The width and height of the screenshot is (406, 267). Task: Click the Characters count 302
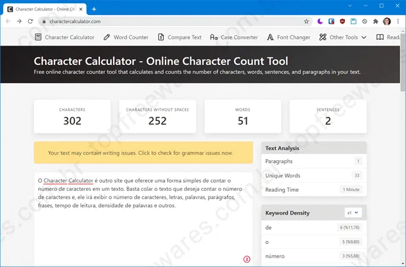(72, 121)
